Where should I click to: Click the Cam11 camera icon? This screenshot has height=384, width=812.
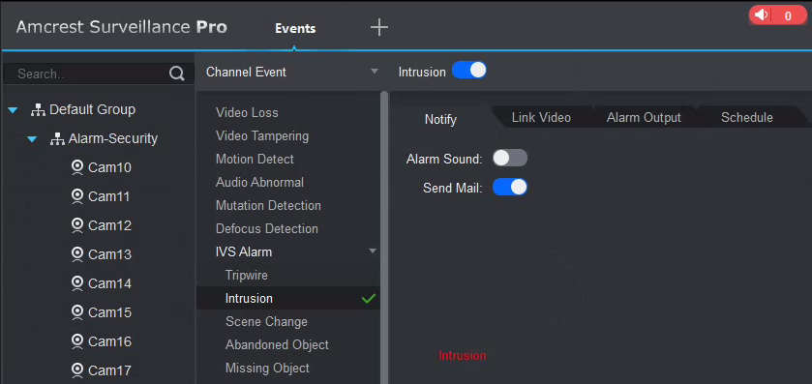coord(77,196)
